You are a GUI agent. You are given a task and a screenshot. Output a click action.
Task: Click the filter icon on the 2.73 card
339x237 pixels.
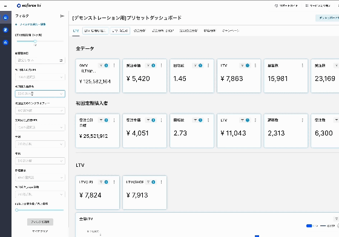click(196, 120)
